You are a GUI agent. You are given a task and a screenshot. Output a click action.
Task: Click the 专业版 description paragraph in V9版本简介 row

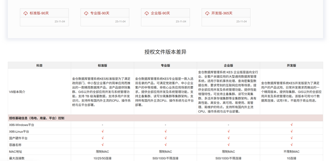165,92
